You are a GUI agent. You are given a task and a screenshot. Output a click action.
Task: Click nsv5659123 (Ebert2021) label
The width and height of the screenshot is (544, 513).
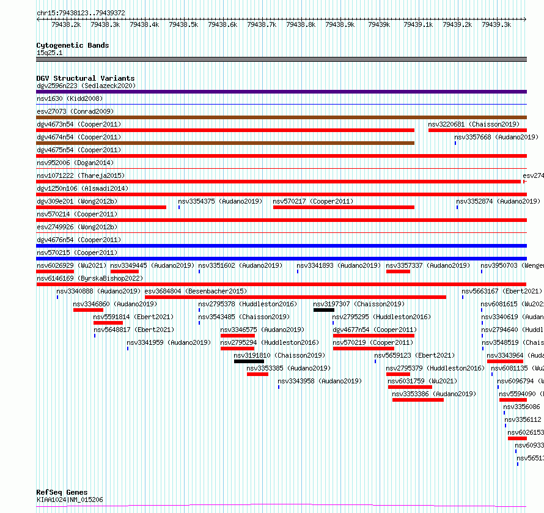point(414,355)
